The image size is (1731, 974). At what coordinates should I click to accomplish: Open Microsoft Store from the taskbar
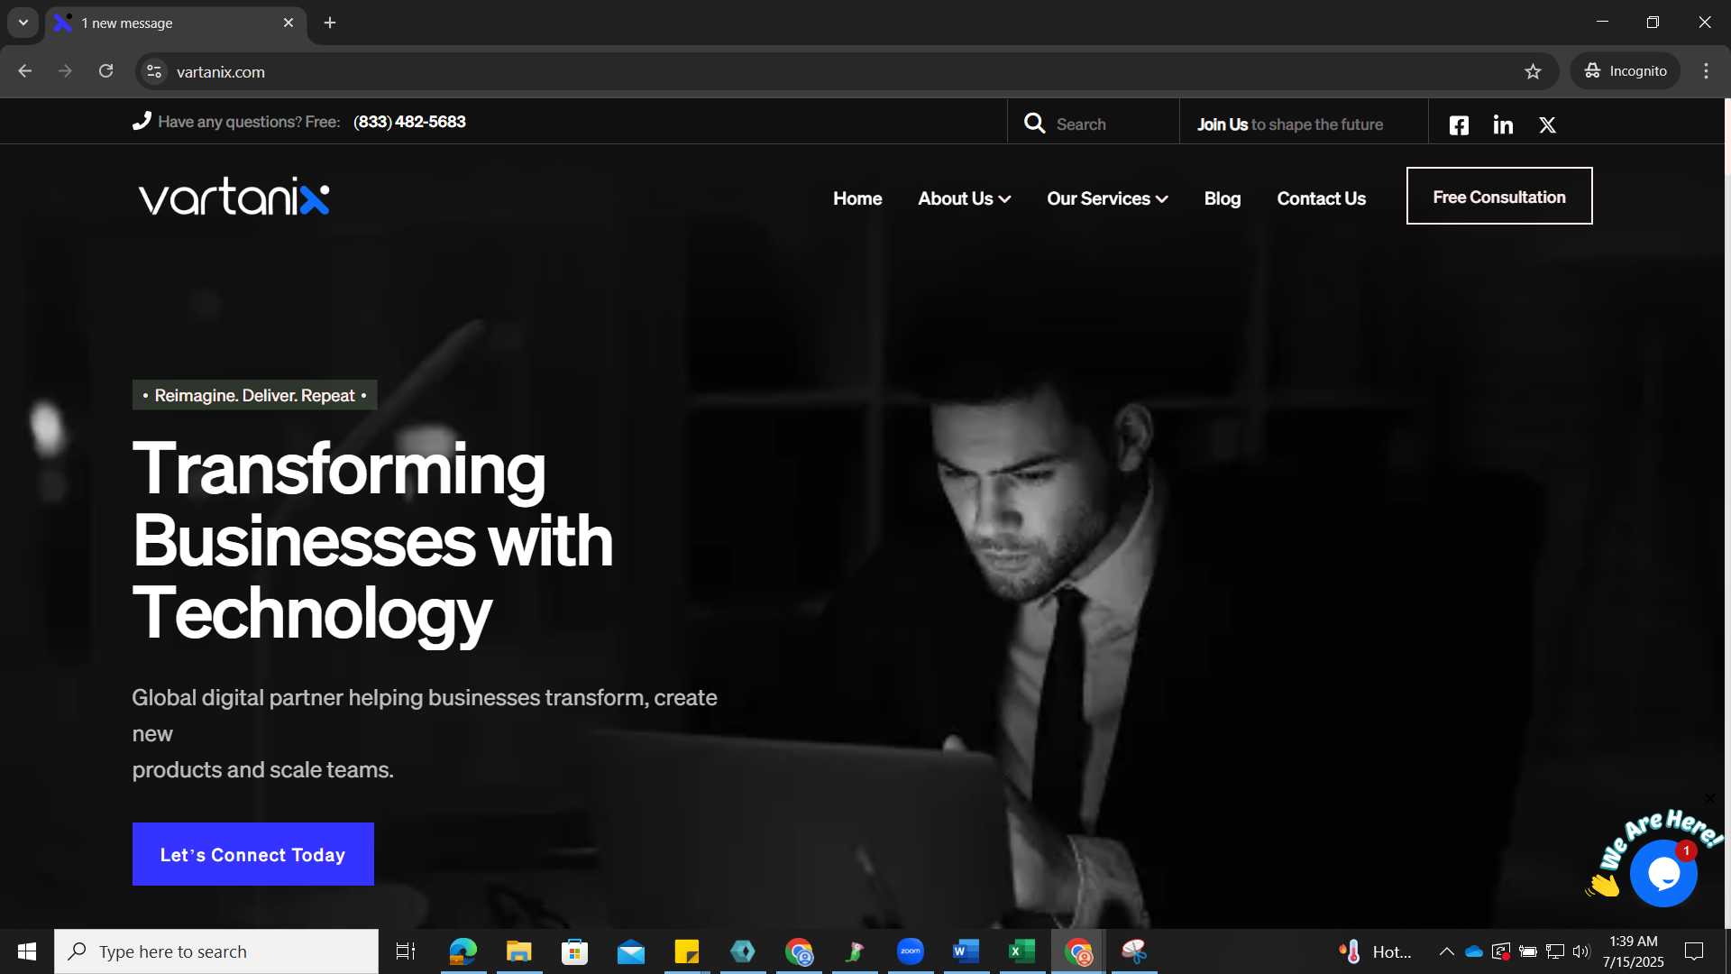pos(574,951)
